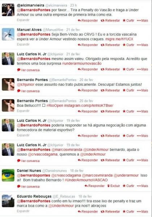Open the instagram.com link in Bellucci tweet

[89, 106]
